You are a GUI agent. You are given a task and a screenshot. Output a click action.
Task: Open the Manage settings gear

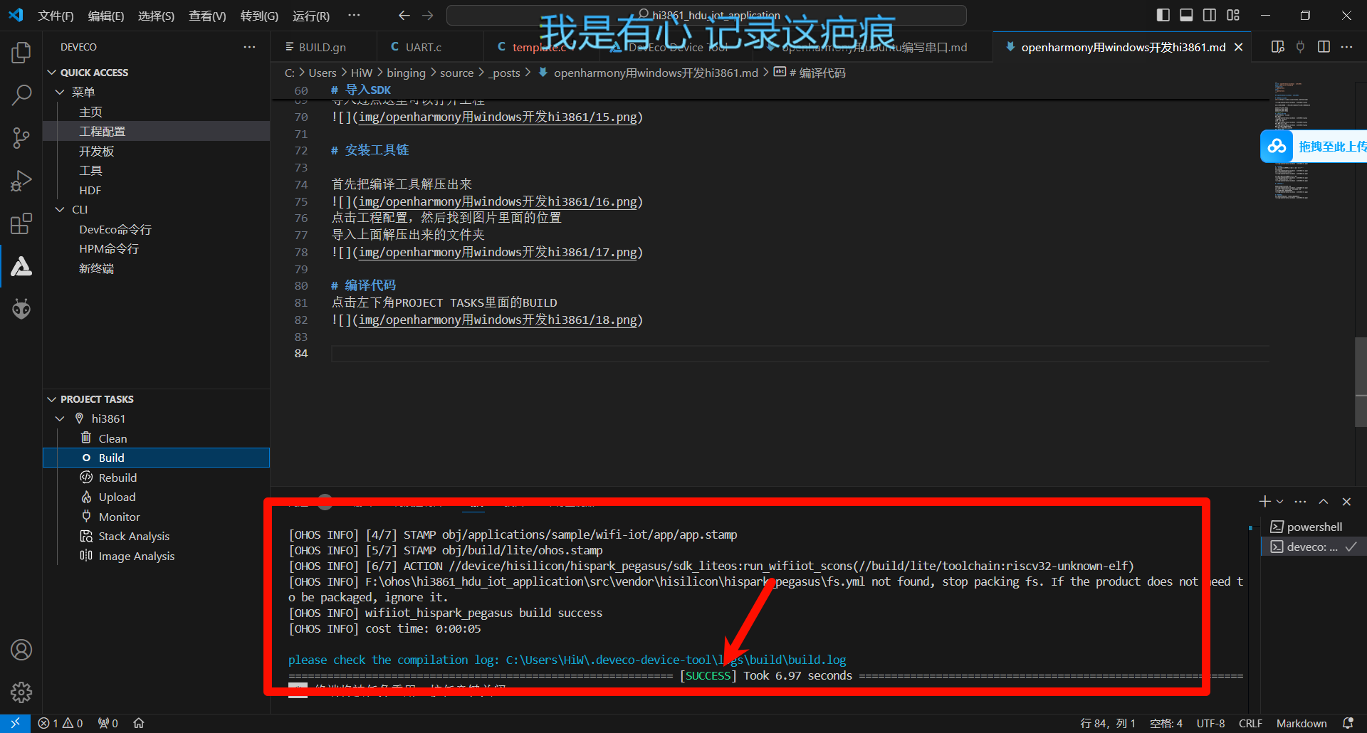[21, 692]
